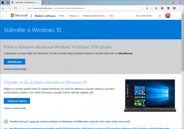Open the FAQ page
184x129 pixels.
(111, 16)
